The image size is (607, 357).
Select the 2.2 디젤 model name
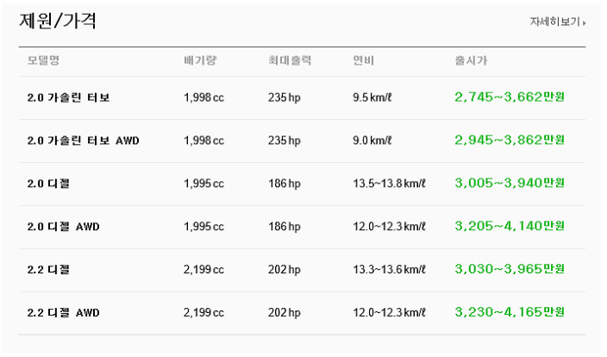click(48, 270)
